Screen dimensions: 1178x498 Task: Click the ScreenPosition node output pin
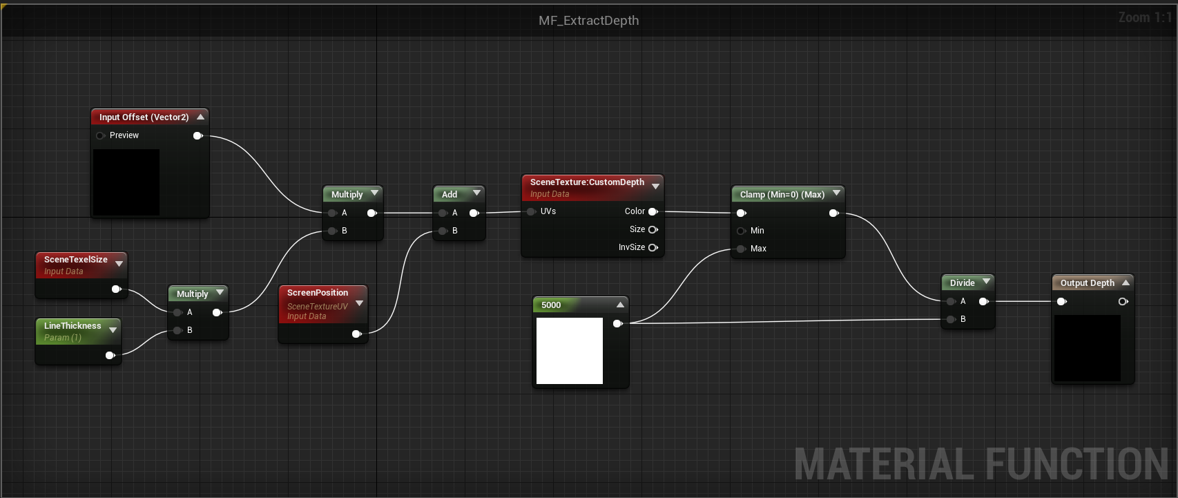(356, 334)
